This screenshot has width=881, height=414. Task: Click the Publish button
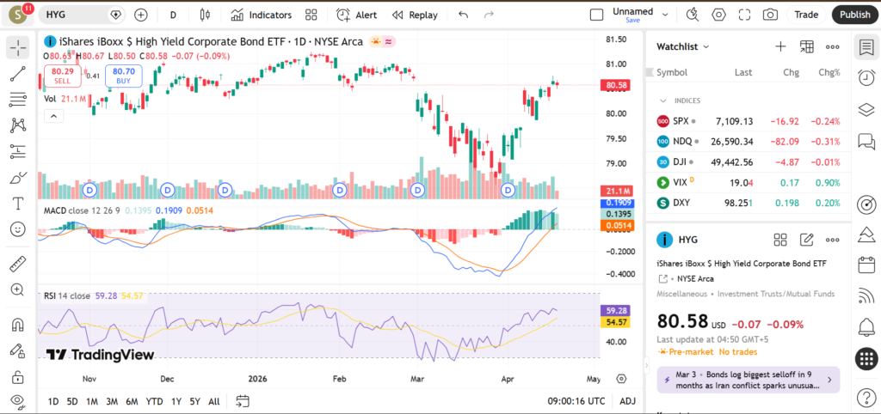(854, 15)
